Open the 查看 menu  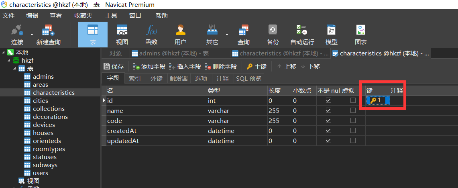[56, 16]
